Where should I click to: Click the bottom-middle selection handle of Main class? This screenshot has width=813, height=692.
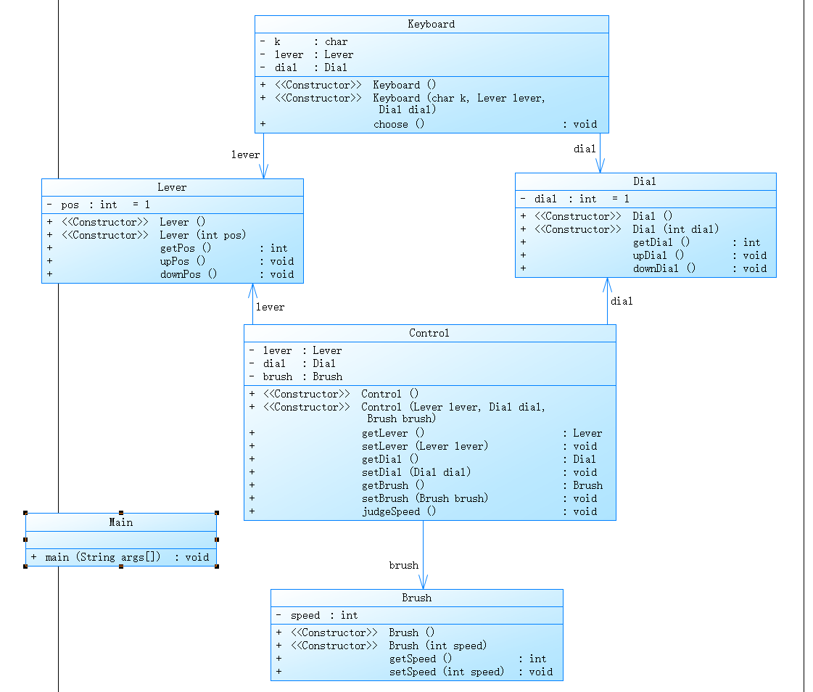[121, 567]
